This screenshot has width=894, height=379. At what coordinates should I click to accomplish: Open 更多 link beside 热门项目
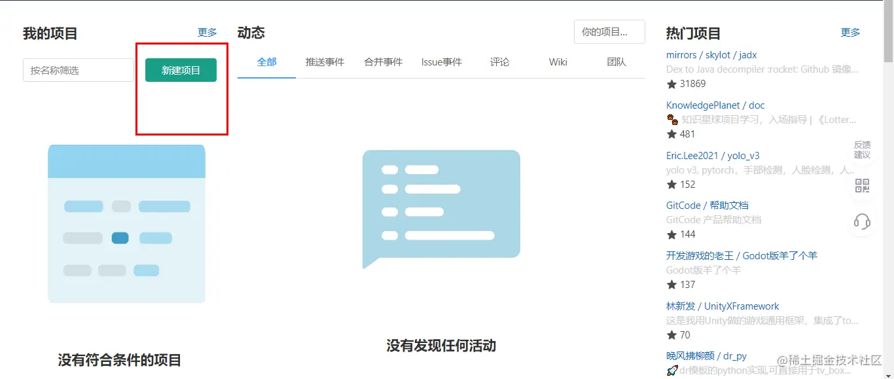point(850,32)
